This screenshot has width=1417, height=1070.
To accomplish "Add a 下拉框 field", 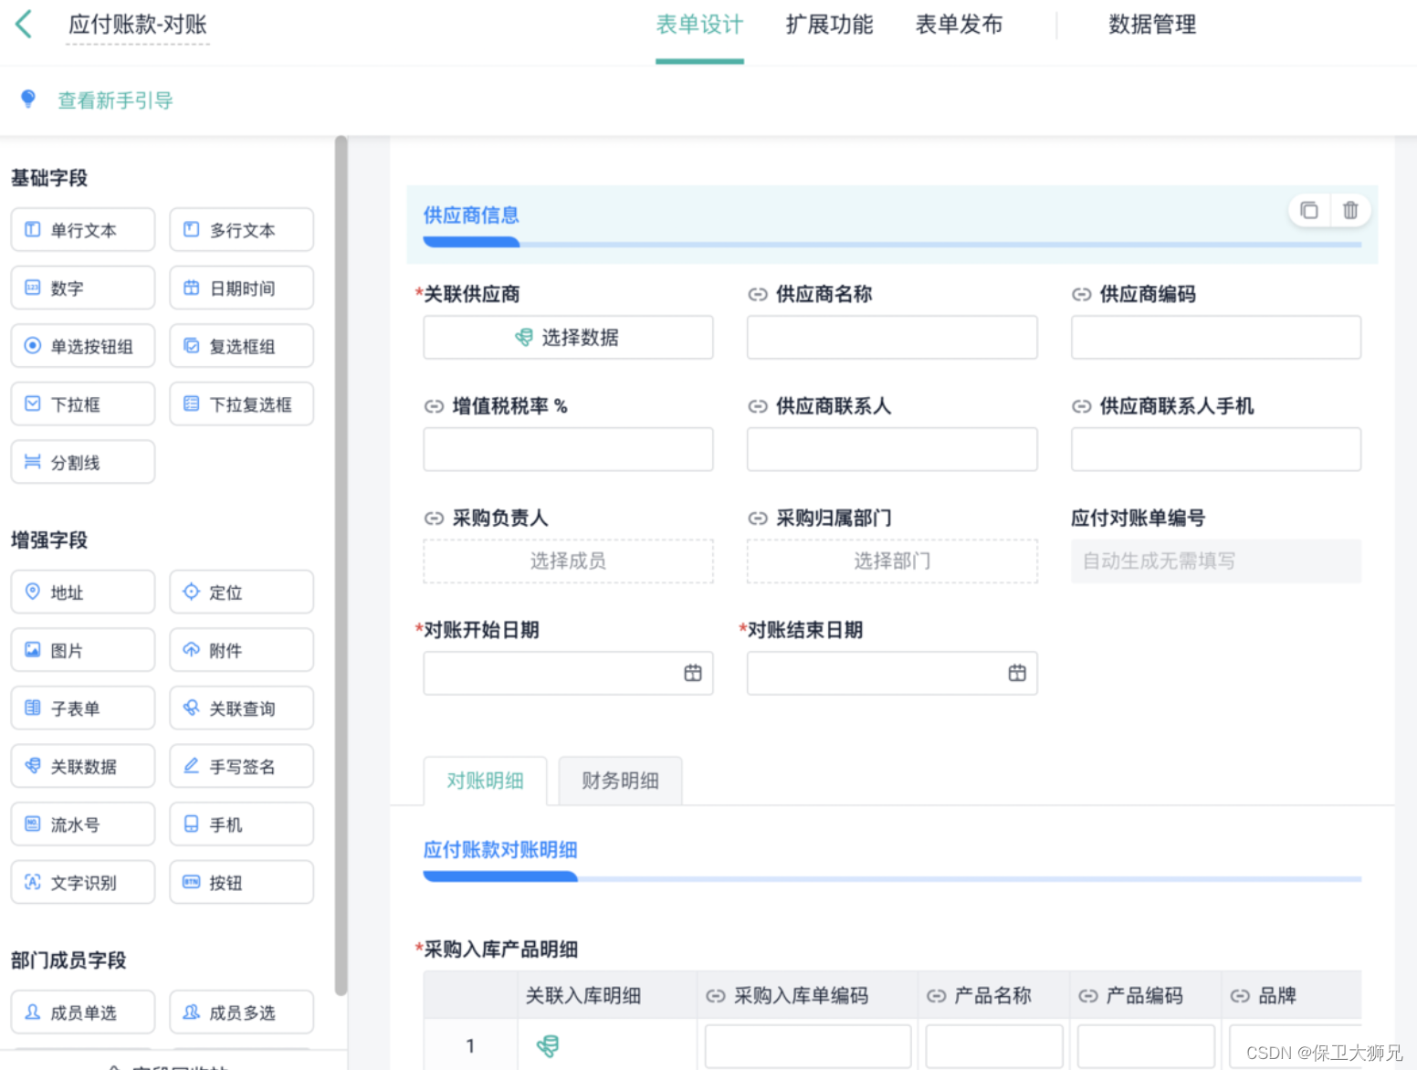I will [83, 404].
